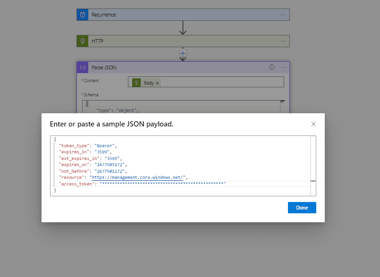Viewport: 380px width, 277px height.
Task: Expand the Recurrence step header
Action: [183, 15]
